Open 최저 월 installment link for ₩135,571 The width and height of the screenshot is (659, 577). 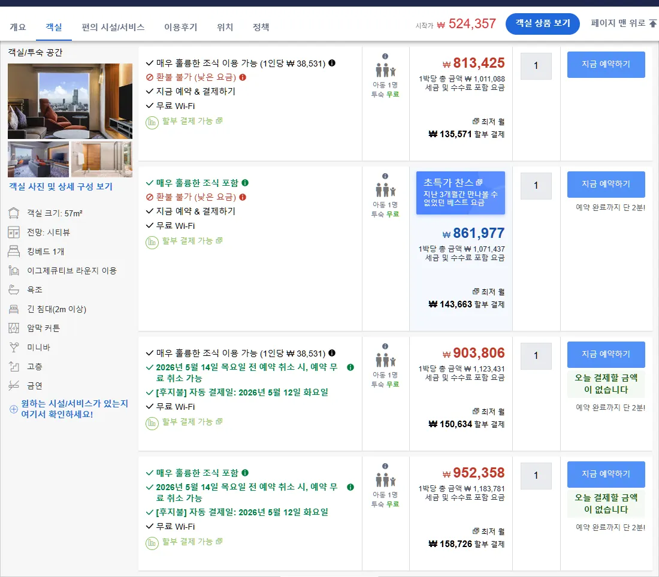(x=488, y=122)
